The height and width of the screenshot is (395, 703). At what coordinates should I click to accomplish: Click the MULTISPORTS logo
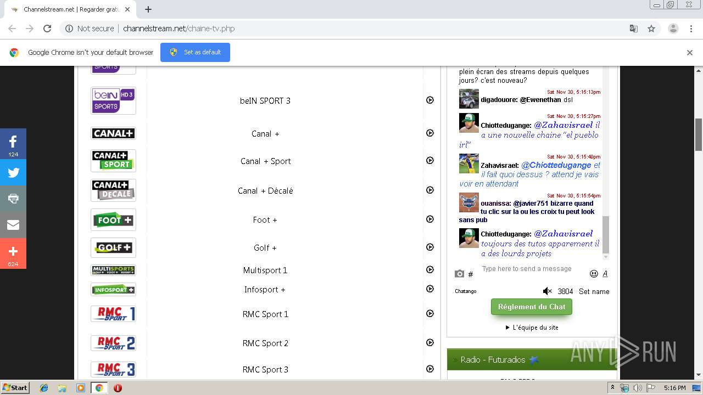113,270
